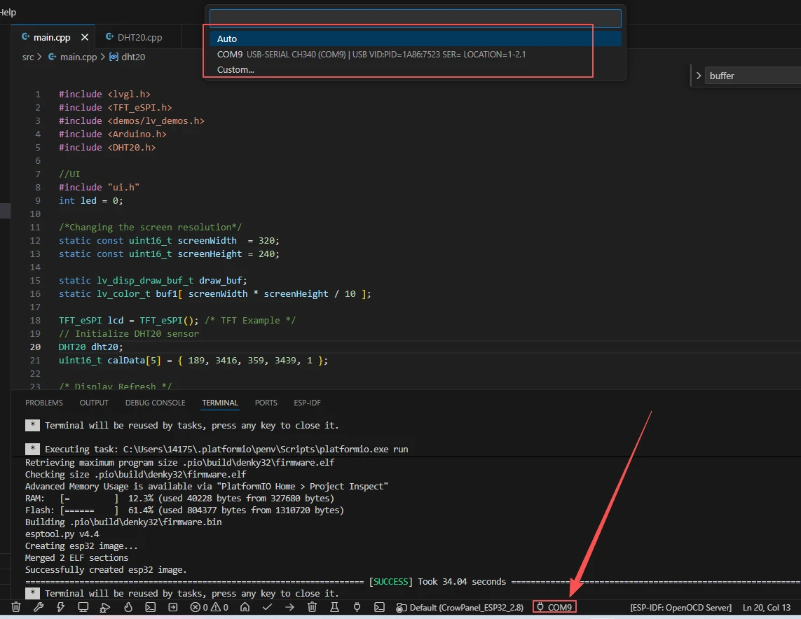This screenshot has width=801, height=619.
Task: Click the ESP-IDF flash lightning bolt icon
Action: 60,607
